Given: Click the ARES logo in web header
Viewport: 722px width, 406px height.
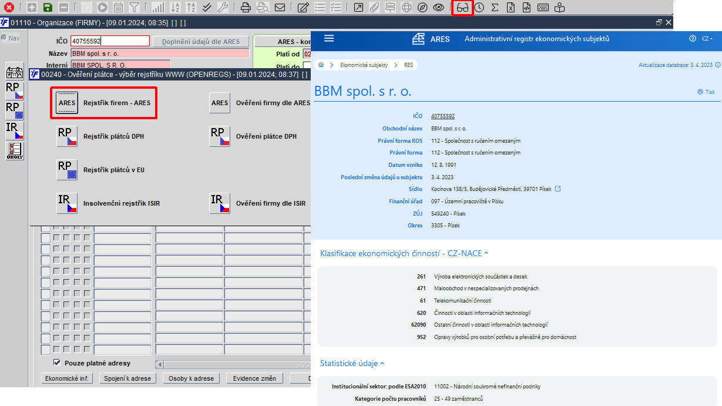Looking at the screenshot, I should click(431, 39).
